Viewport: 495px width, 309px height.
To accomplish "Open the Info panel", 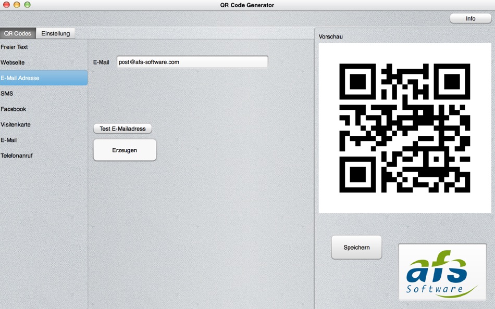I will point(469,18).
